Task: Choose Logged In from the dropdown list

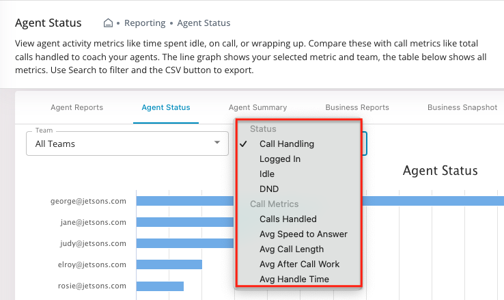Action: (x=280, y=159)
